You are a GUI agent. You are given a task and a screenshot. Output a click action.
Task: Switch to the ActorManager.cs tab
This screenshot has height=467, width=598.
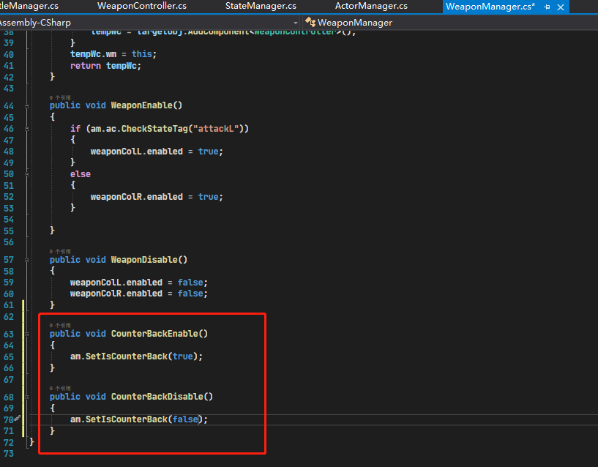click(371, 6)
